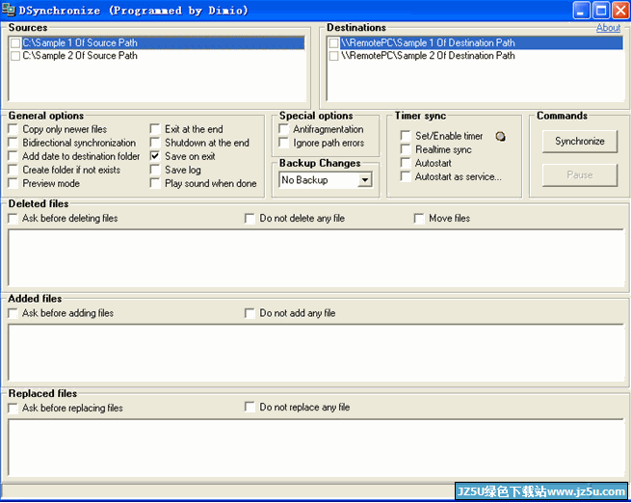631x503 pixels.
Task: Click the timer settings icon beside Set/Enable timer
Action: coord(500,137)
